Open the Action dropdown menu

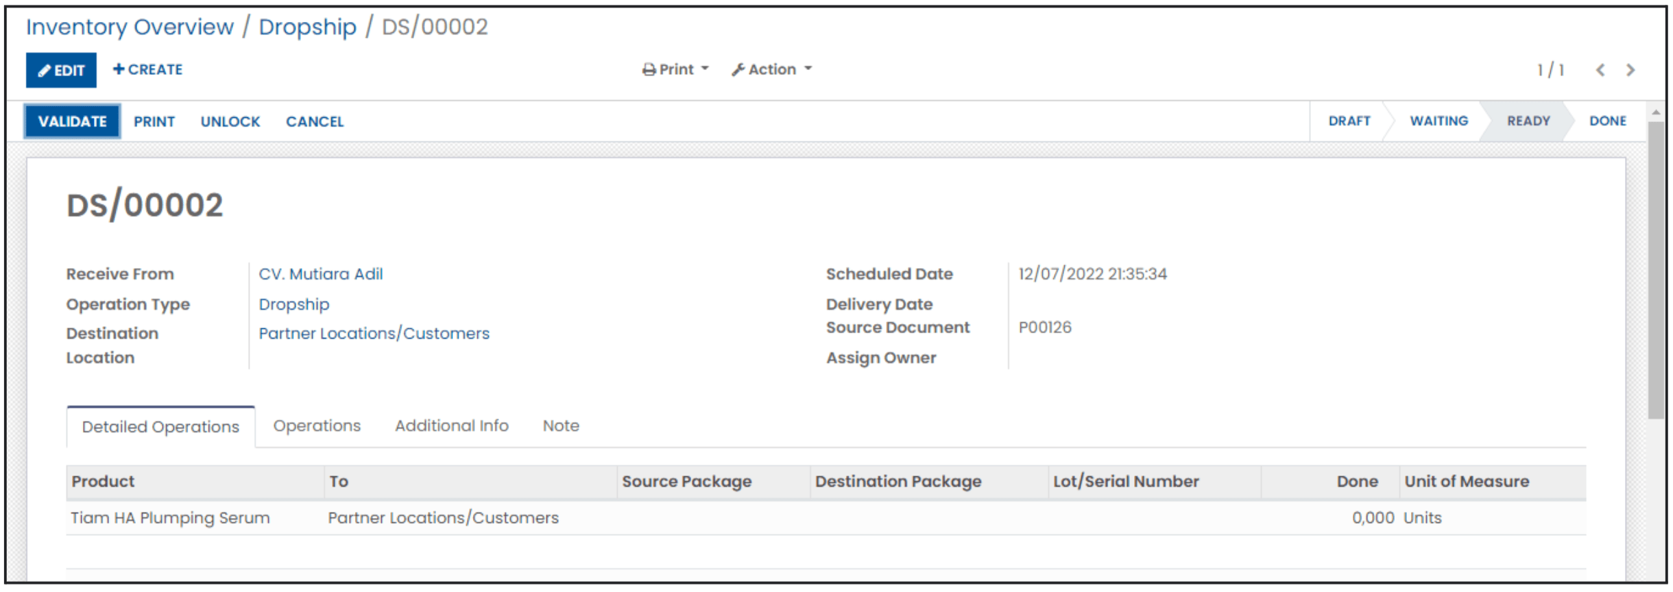coord(772,69)
